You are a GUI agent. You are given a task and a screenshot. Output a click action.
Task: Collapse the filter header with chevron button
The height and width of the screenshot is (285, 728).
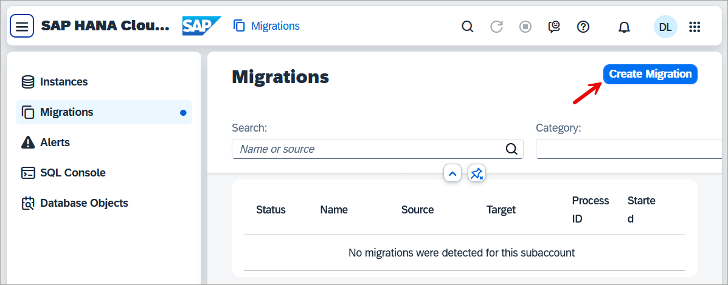tap(452, 173)
